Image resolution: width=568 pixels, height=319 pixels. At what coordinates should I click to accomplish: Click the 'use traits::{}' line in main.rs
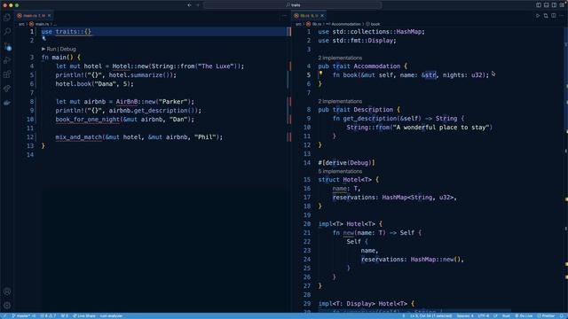(66, 32)
